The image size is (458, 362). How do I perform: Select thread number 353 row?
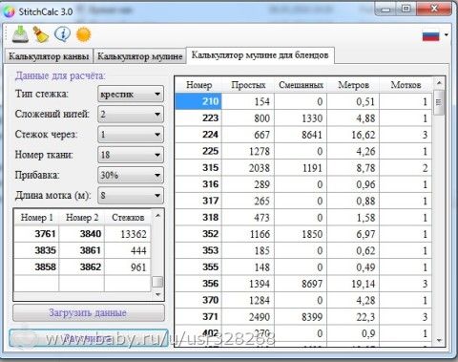pos(303,250)
